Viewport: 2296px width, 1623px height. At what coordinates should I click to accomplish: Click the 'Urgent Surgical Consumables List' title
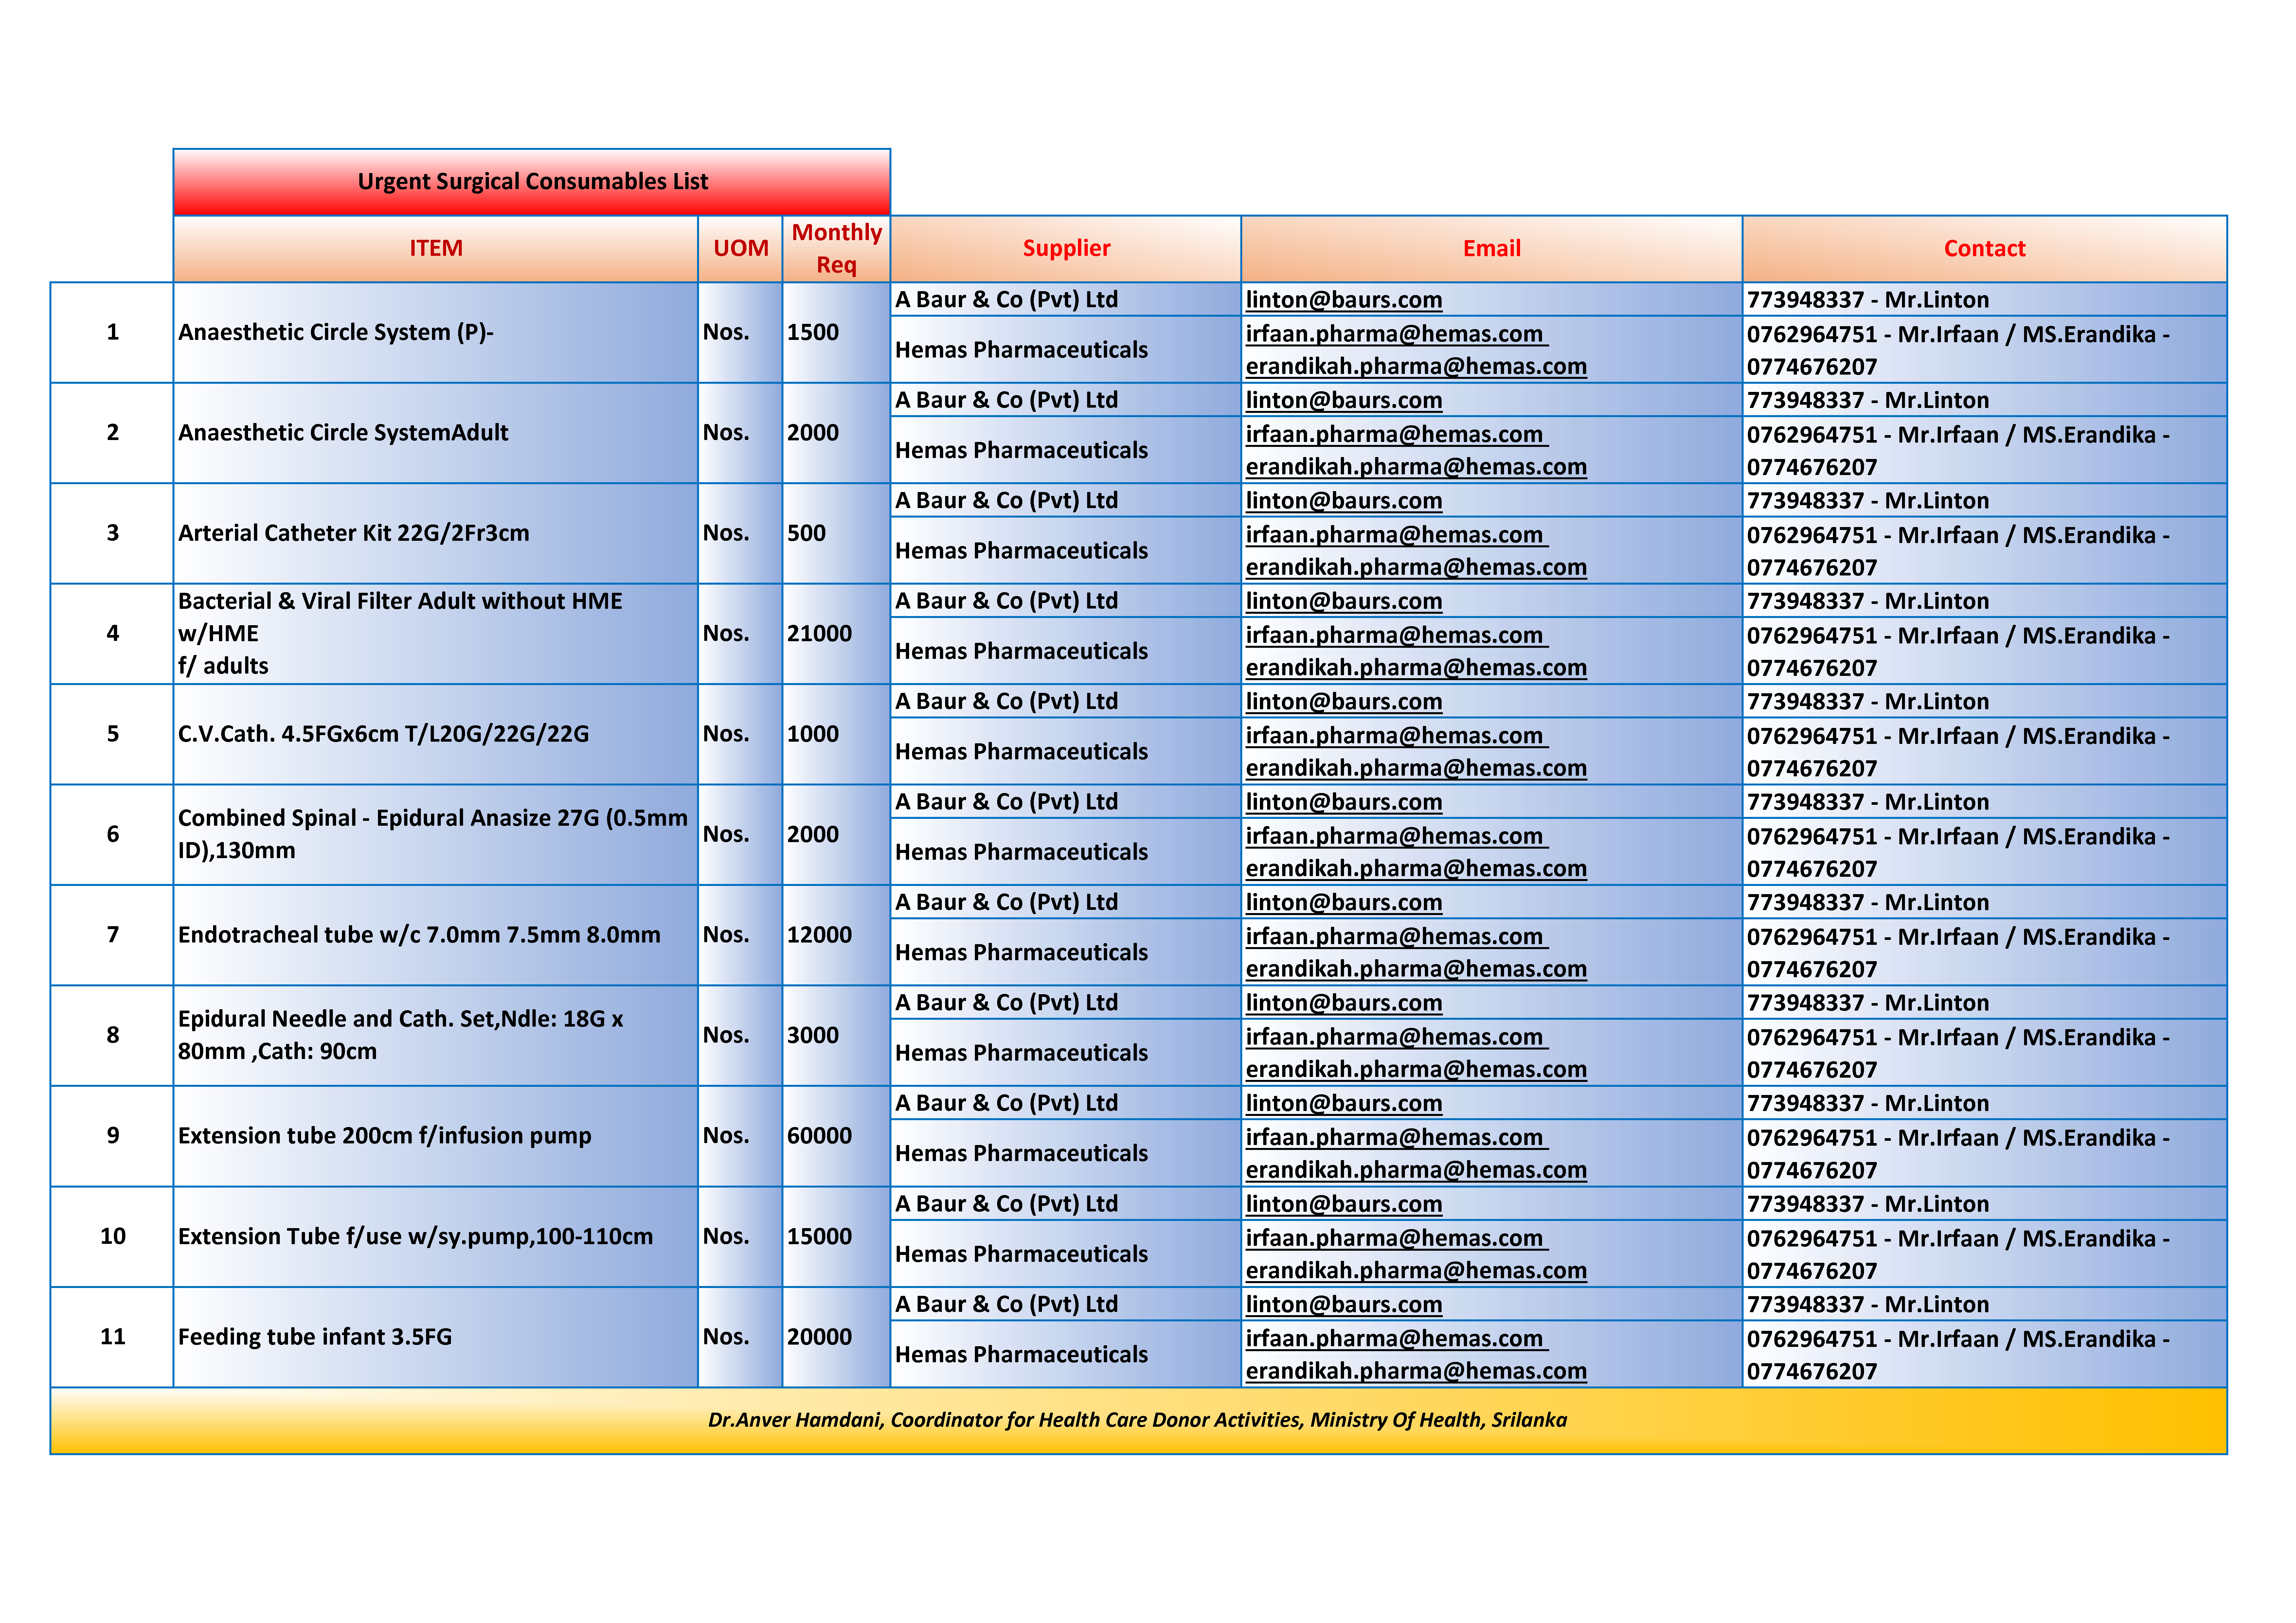pos(532,182)
